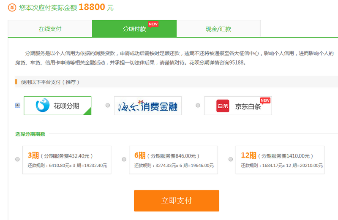This screenshot has height=220, width=338.
Task: Click the 12期 plan box with 1410.00 fee
Action: [x=280, y=160]
